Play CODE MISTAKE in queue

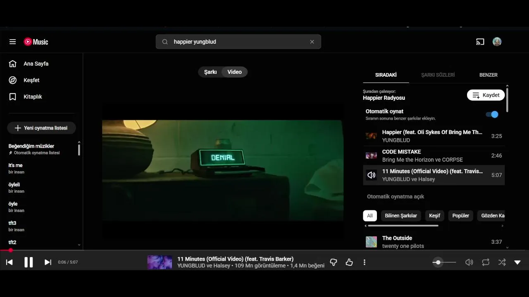tap(434, 156)
